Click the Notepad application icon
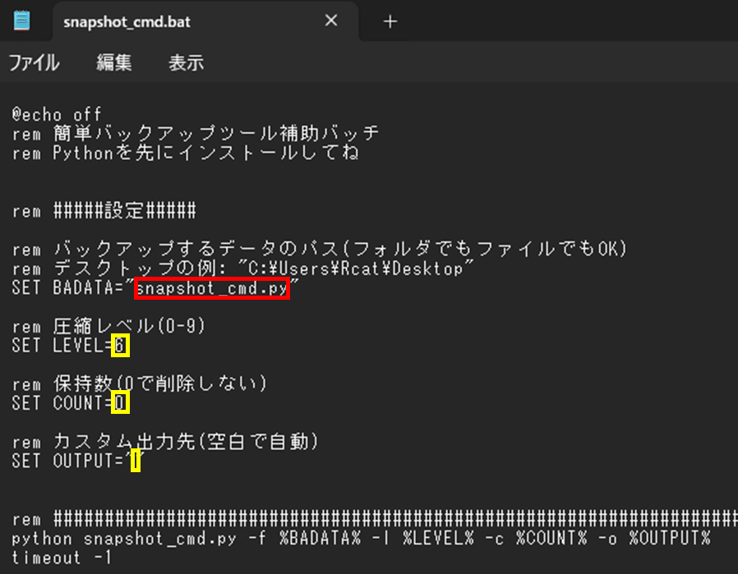The height and width of the screenshot is (574, 738). click(x=21, y=21)
